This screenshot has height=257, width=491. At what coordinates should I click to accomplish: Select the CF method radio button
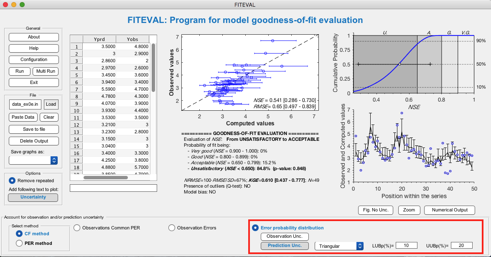[19, 234]
